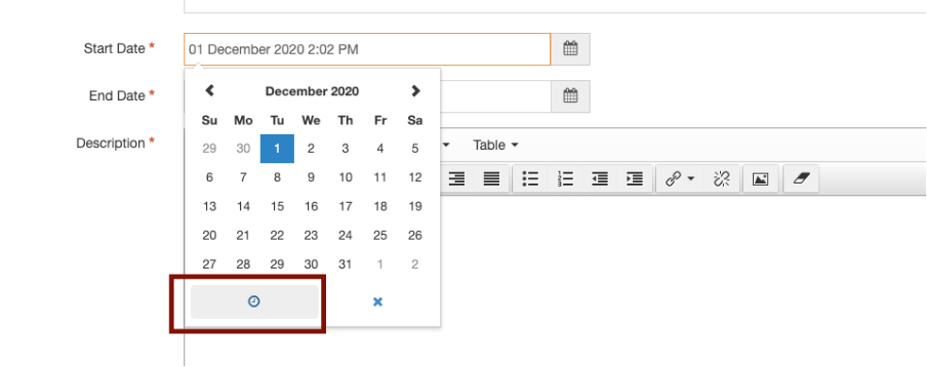Decrease indent in editor
The height and width of the screenshot is (367, 927).
600,178
